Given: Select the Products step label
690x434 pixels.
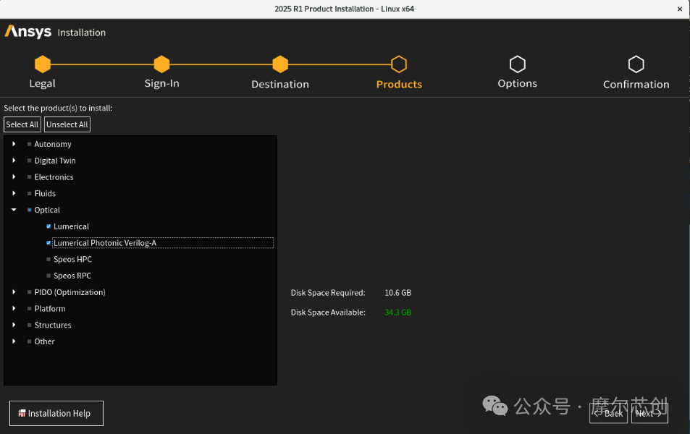Looking at the screenshot, I should click(x=399, y=84).
